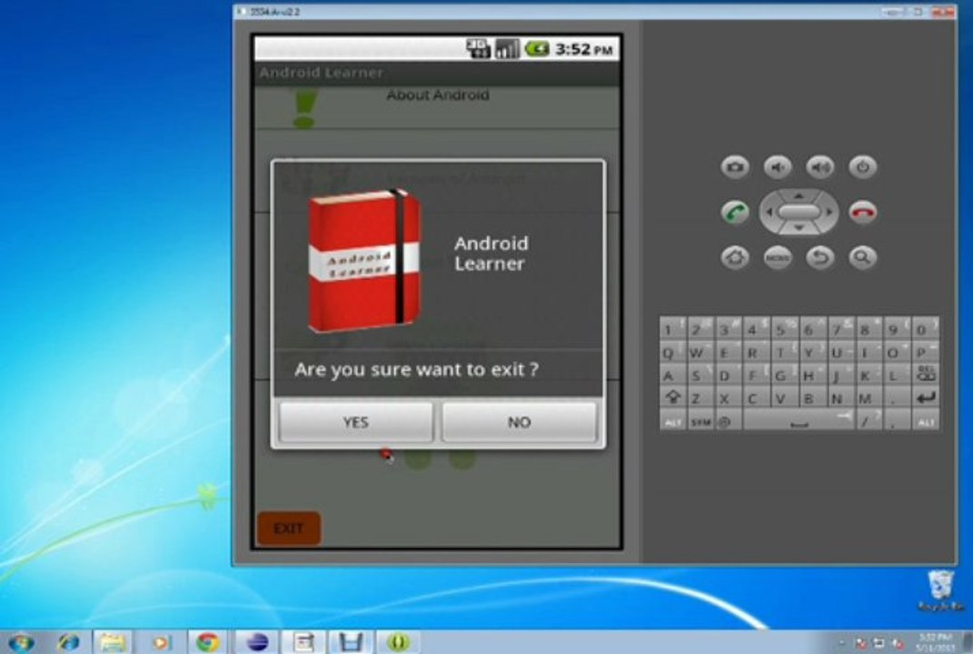Click the red Android Learner book icon

click(364, 260)
